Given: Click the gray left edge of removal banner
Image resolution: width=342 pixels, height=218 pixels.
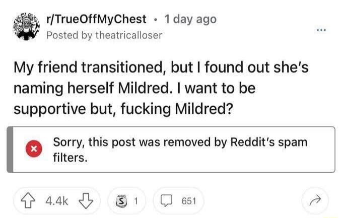Looking at the screenshot, I should click(9, 150).
